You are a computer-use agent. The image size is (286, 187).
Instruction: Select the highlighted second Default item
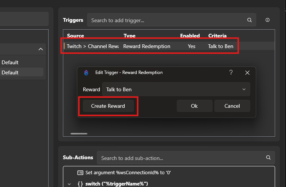point(21,72)
